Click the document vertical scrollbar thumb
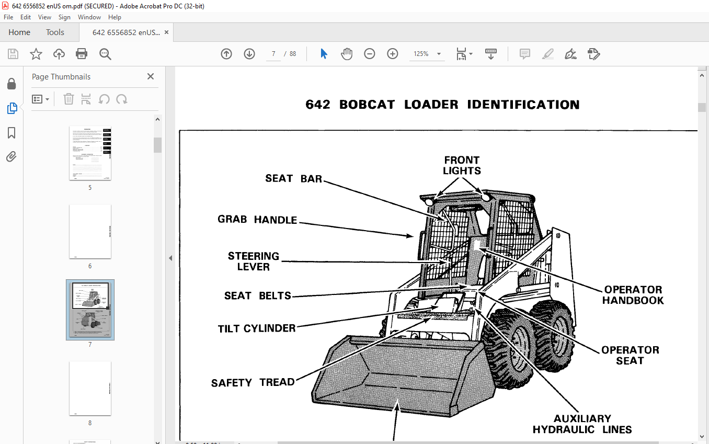 pyautogui.click(x=702, y=107)
